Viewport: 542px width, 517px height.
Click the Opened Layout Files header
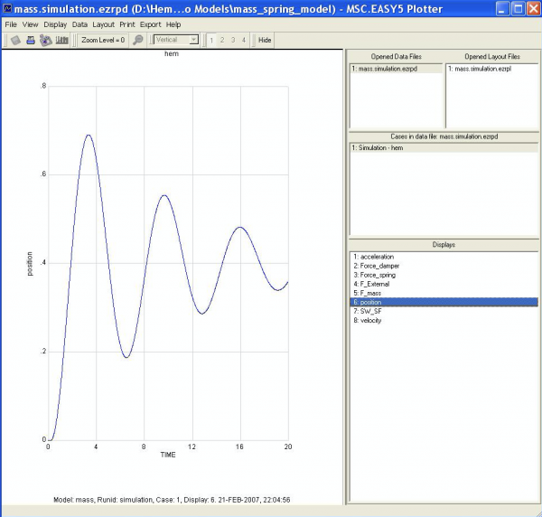point(492,57)
